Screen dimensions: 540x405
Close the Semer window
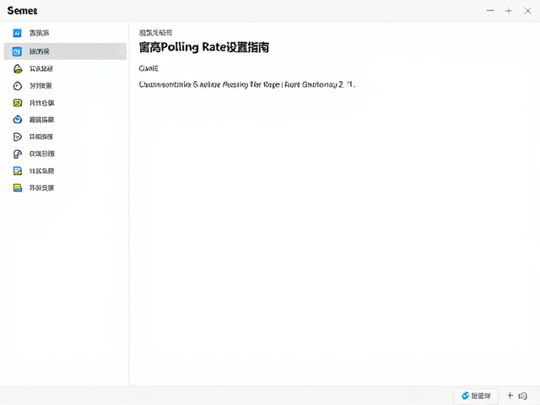pos(527,11)
